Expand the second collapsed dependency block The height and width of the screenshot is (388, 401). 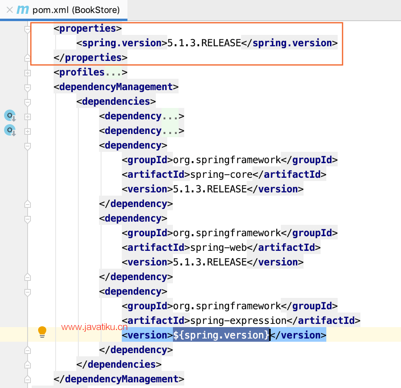28,131
